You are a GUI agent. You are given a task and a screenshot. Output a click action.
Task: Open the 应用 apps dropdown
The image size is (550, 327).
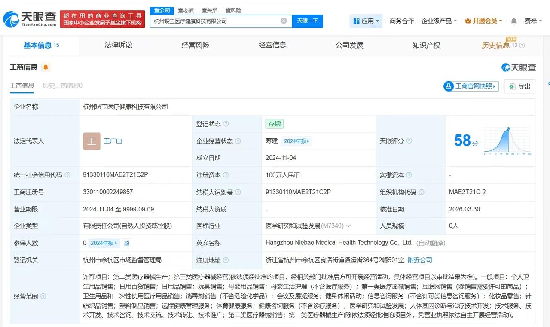[x=366, y=21]
